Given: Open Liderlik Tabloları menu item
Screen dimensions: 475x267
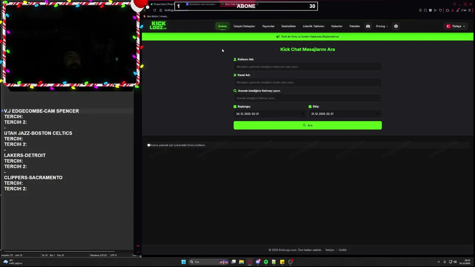Looking at the screenshot, I should point(314,26).
